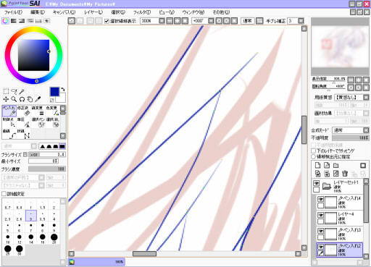
Task: Hide the レイヤーセット1 folder visibility
Action: coord(316,183)
